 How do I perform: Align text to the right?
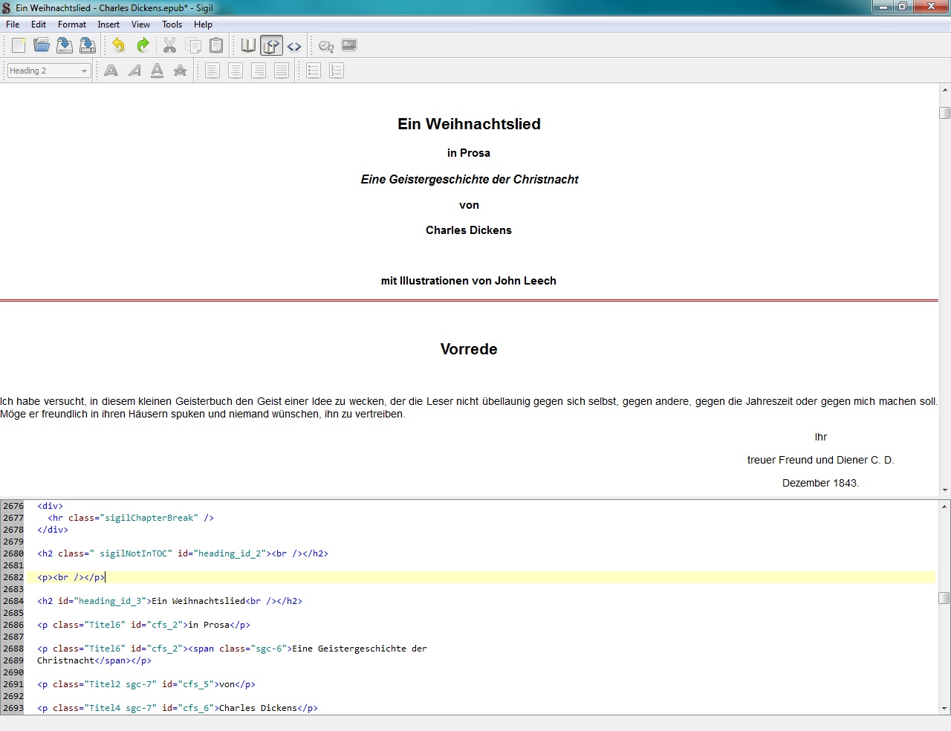(259, 71)
